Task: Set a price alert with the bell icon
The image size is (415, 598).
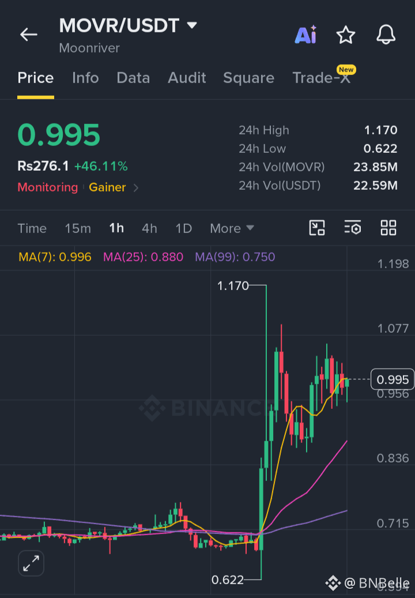Action: (x=386, y=35)
